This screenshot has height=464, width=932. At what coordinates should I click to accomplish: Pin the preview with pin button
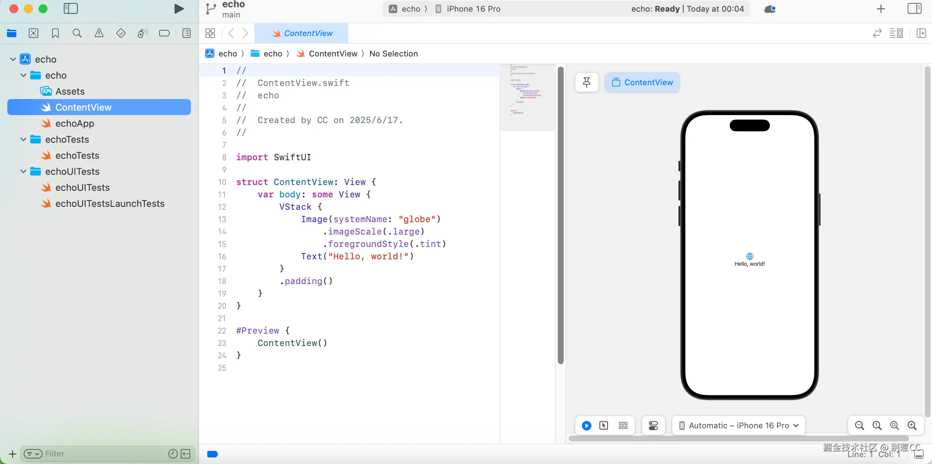tap(587, 82)
